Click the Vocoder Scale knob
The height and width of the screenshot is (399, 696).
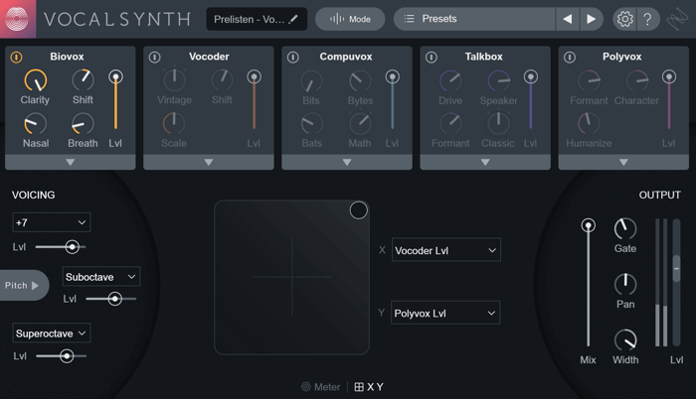click(x=174, y=123)
